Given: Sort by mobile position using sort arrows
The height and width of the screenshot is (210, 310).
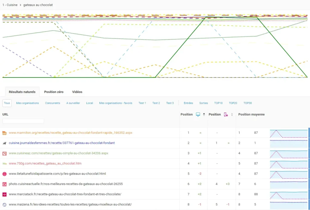Looking at the screenshot, I should pos(232,114).
